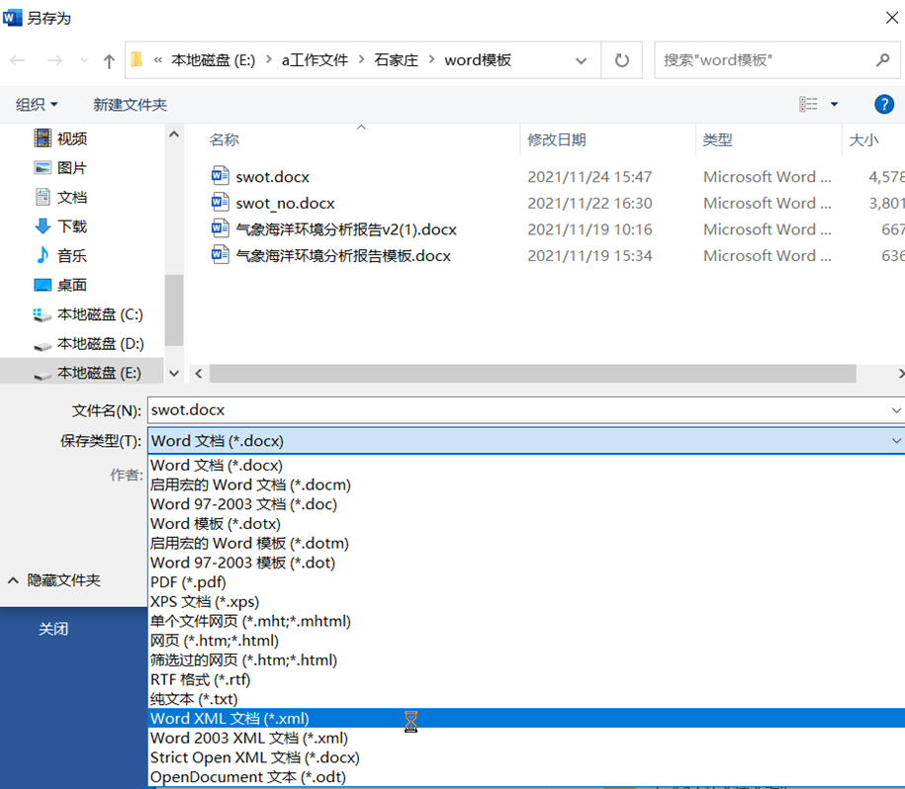Choose 启用宏的 Word 文档 (*.docm)
This screenshot has width=905, height=789.
526,484
